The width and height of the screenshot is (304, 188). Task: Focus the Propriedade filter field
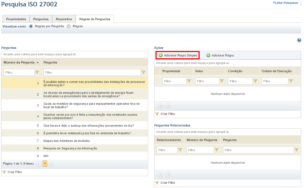click(x=174, y=81)
